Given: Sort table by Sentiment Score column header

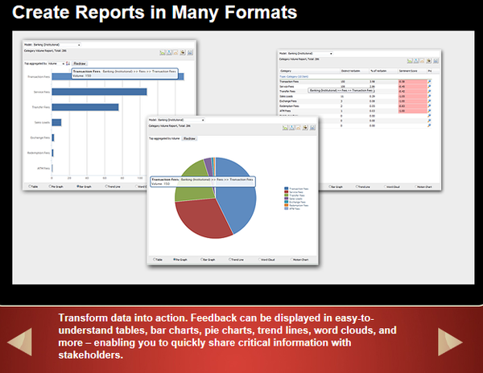Looking at the screenshot, I should tap(412, 71).
